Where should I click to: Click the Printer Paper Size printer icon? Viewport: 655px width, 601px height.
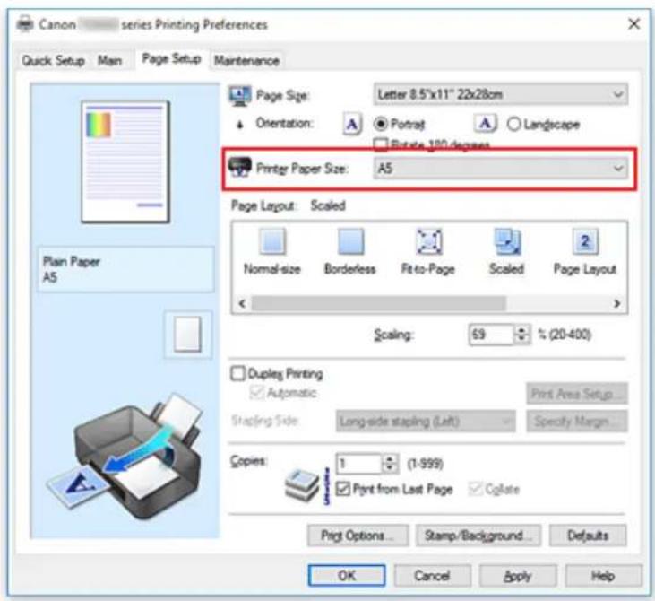point(240,167)
